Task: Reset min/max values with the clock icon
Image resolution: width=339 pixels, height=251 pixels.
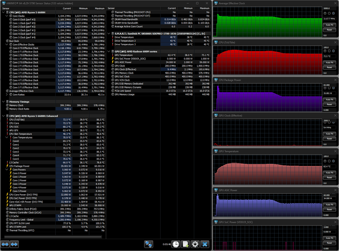Action: tap(176, 244)
